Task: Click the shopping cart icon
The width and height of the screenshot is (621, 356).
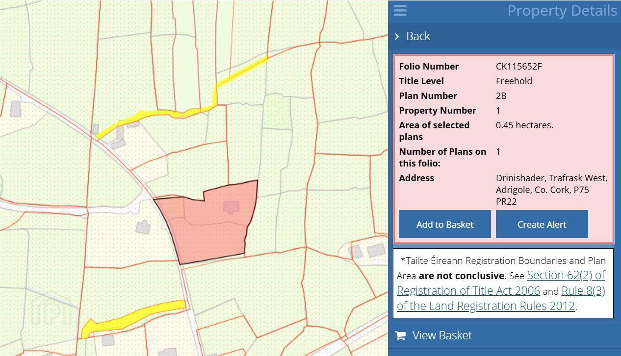Action: point(400,335)
